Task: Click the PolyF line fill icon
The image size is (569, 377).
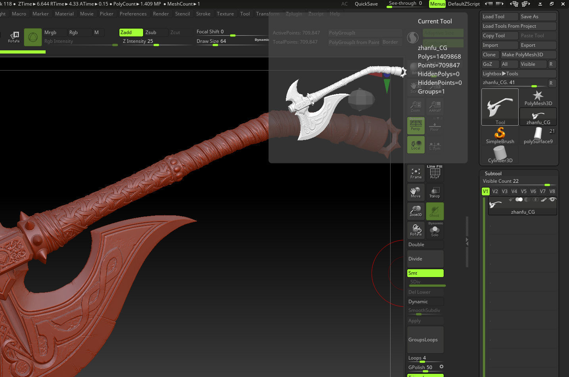Action: point(435,173)
